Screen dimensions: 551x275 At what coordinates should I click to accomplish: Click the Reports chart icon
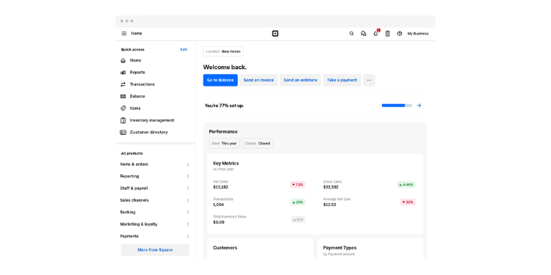click(123, 73)
